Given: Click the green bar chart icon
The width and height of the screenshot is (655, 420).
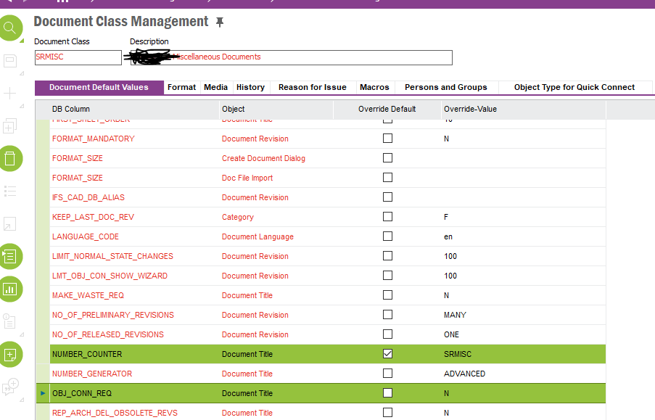Looking at the screenshot, I should (x=9, y=289).
